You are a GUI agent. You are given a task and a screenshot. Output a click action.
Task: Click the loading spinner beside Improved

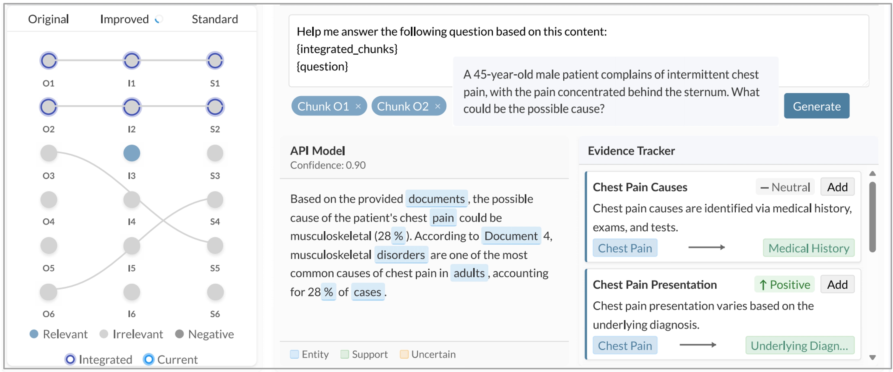click(159, 20)
